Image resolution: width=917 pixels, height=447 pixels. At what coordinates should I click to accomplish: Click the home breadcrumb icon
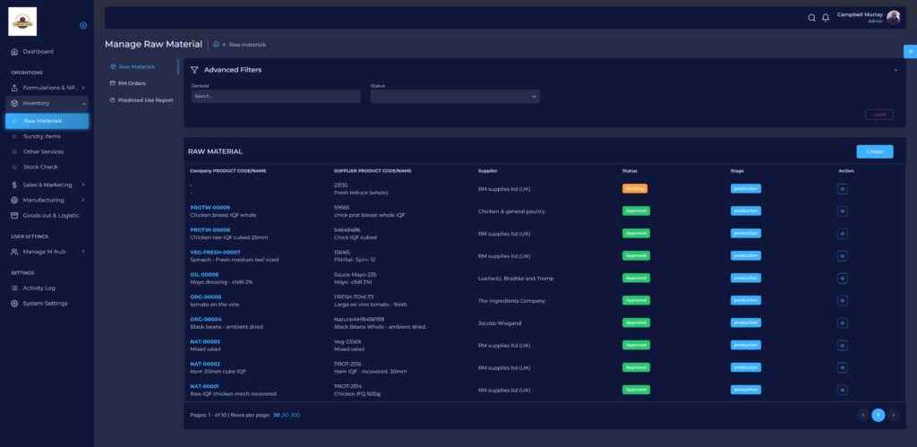point(216,44)
